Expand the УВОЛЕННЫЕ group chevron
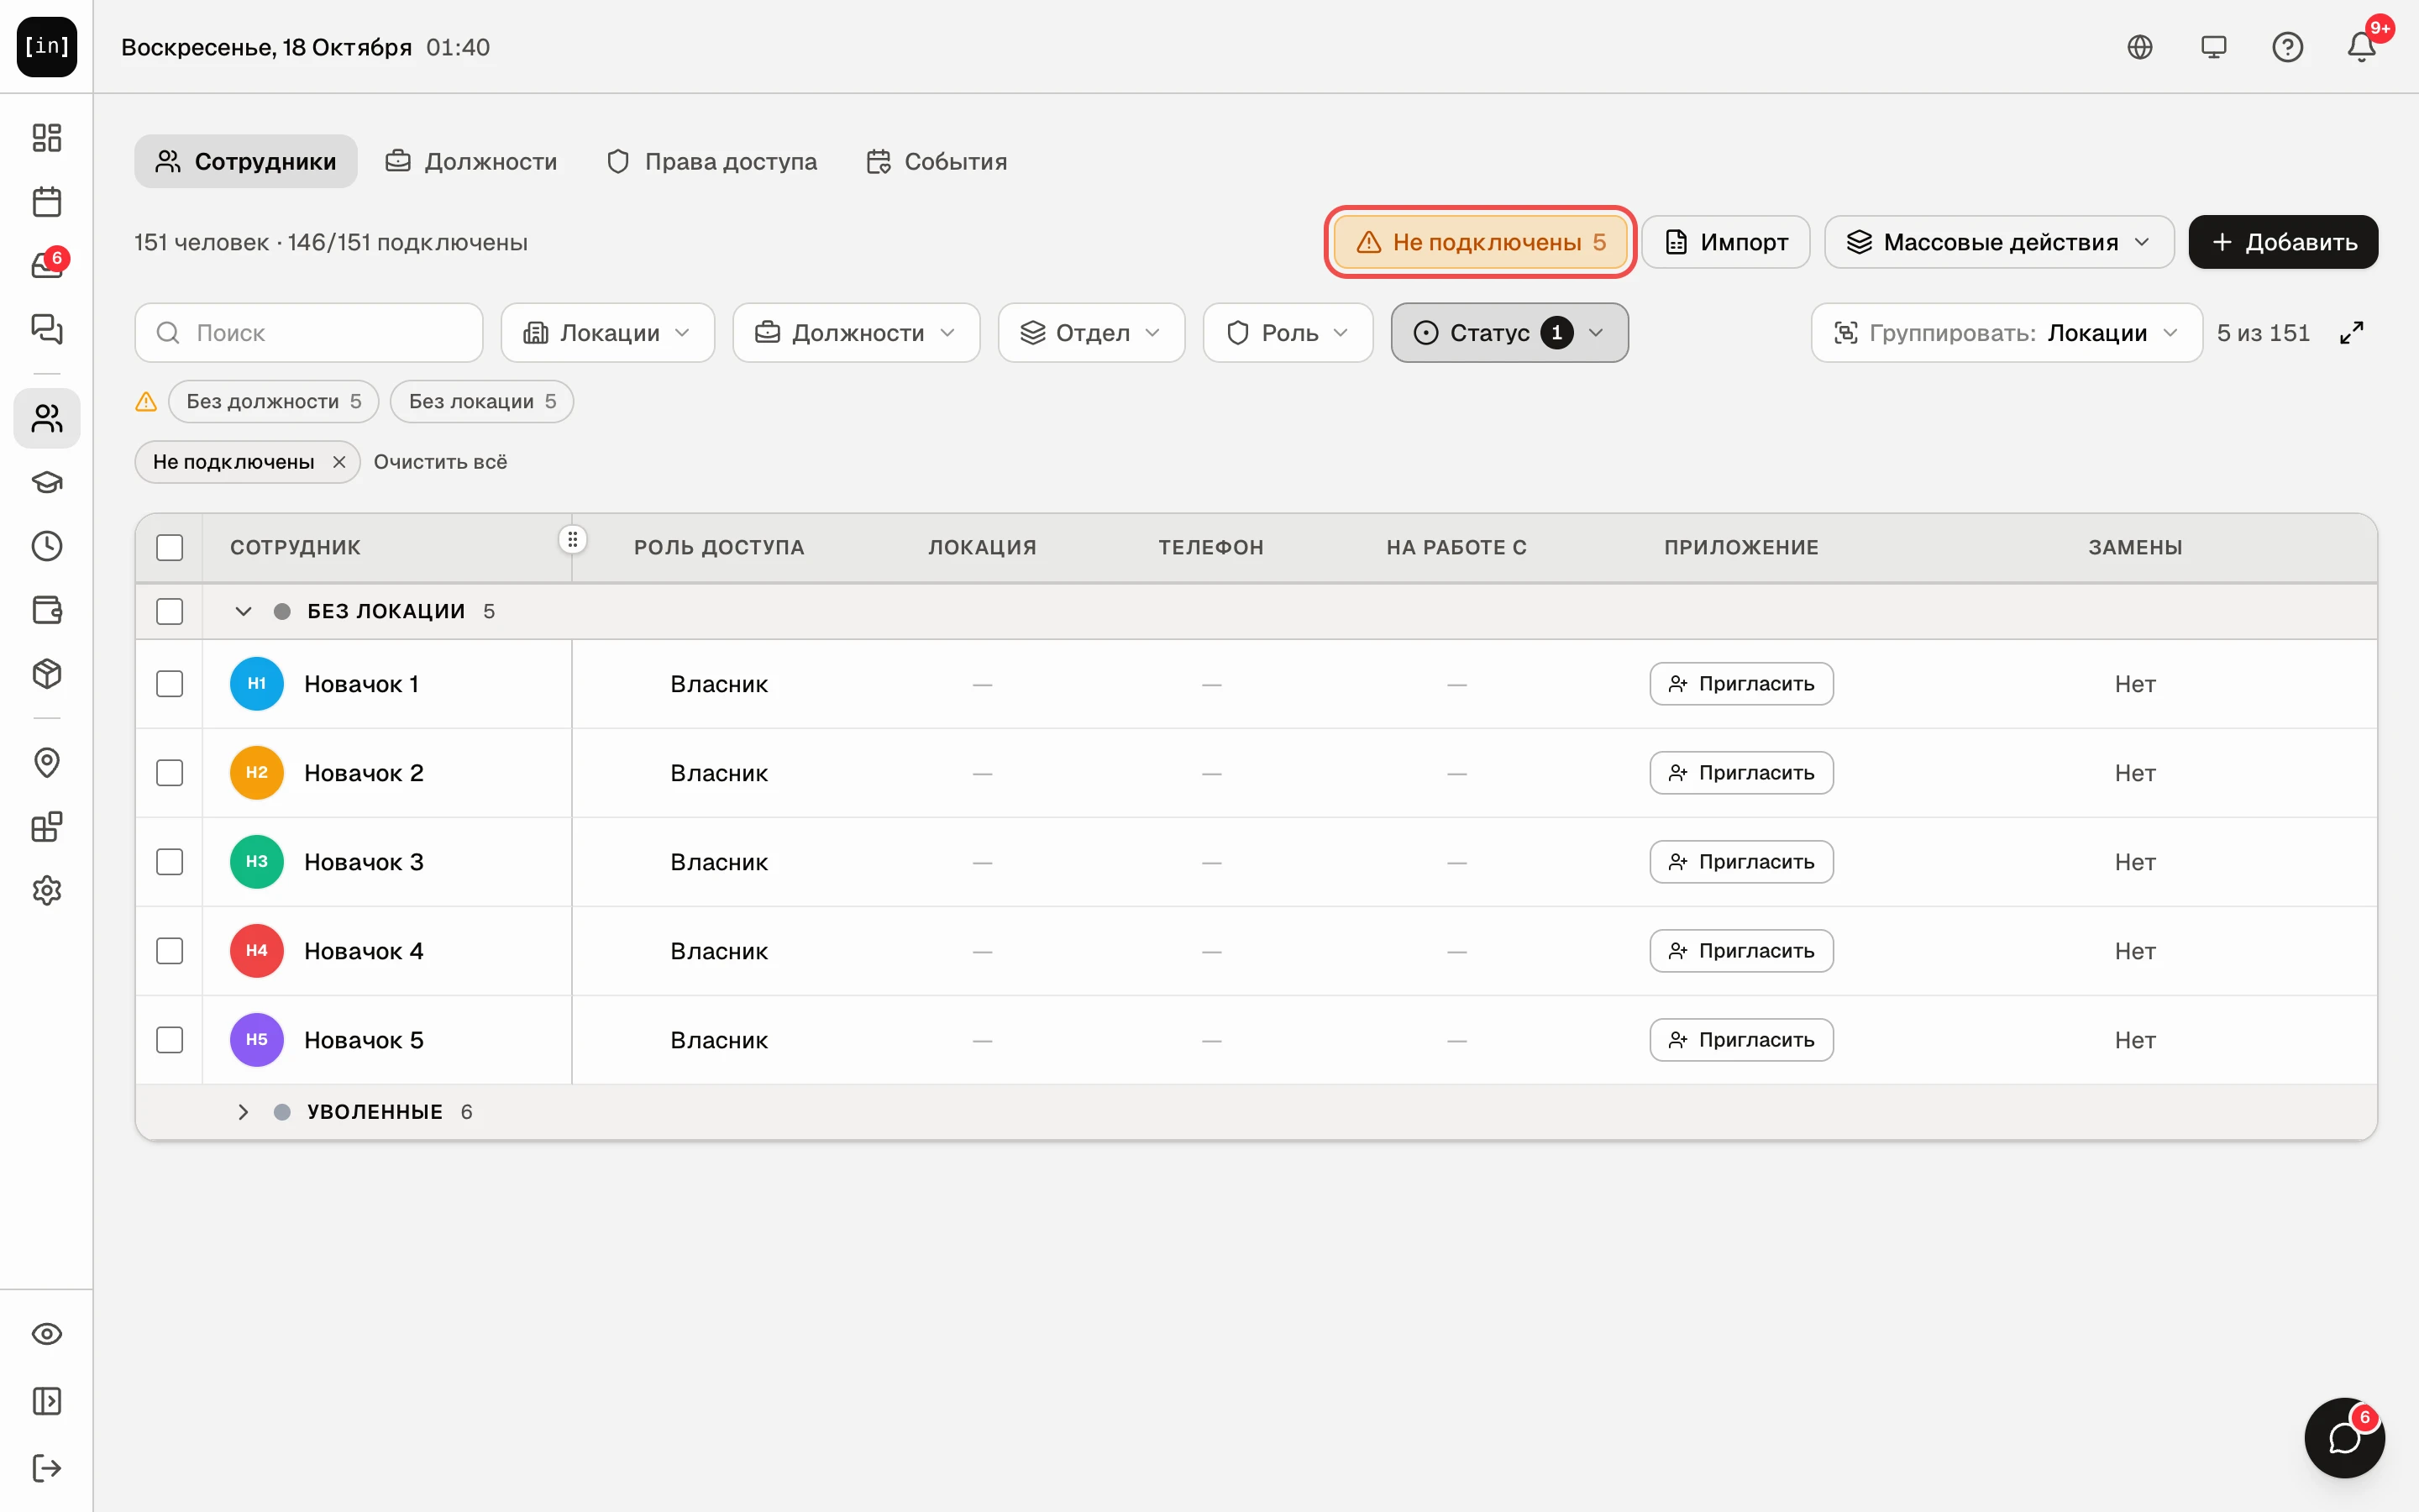Viewport: 2419px width, 1512px height. pos(243,1112)
